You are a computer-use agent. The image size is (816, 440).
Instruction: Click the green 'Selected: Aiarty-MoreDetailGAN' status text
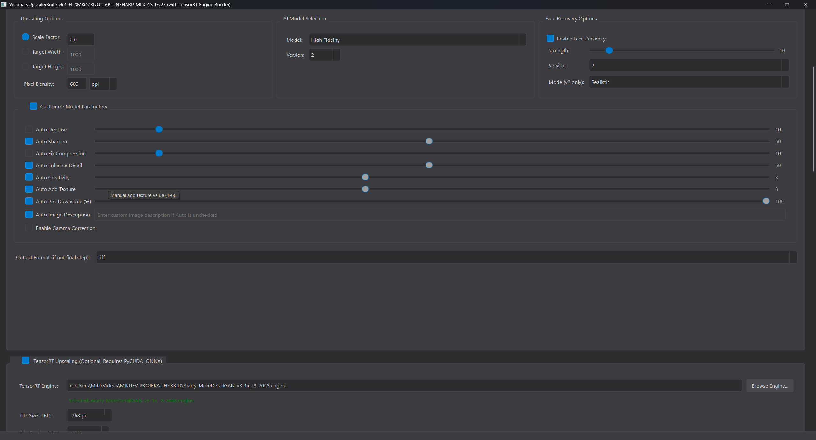pos(131,400)
